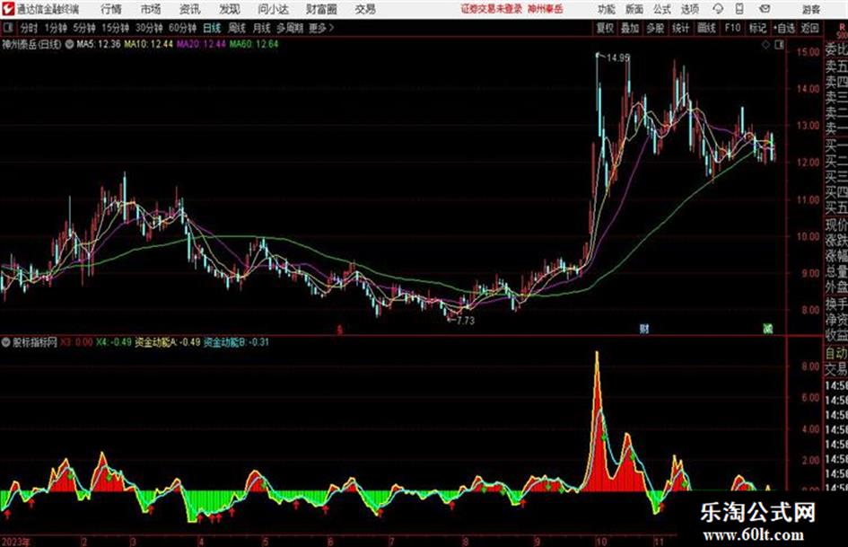
Task: Click the 神州泰岳 red title text
Action: tap(546, 9)
